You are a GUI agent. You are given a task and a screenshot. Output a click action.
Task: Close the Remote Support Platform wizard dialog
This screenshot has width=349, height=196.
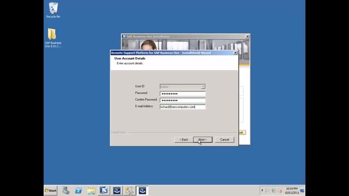tap(235, 53)
